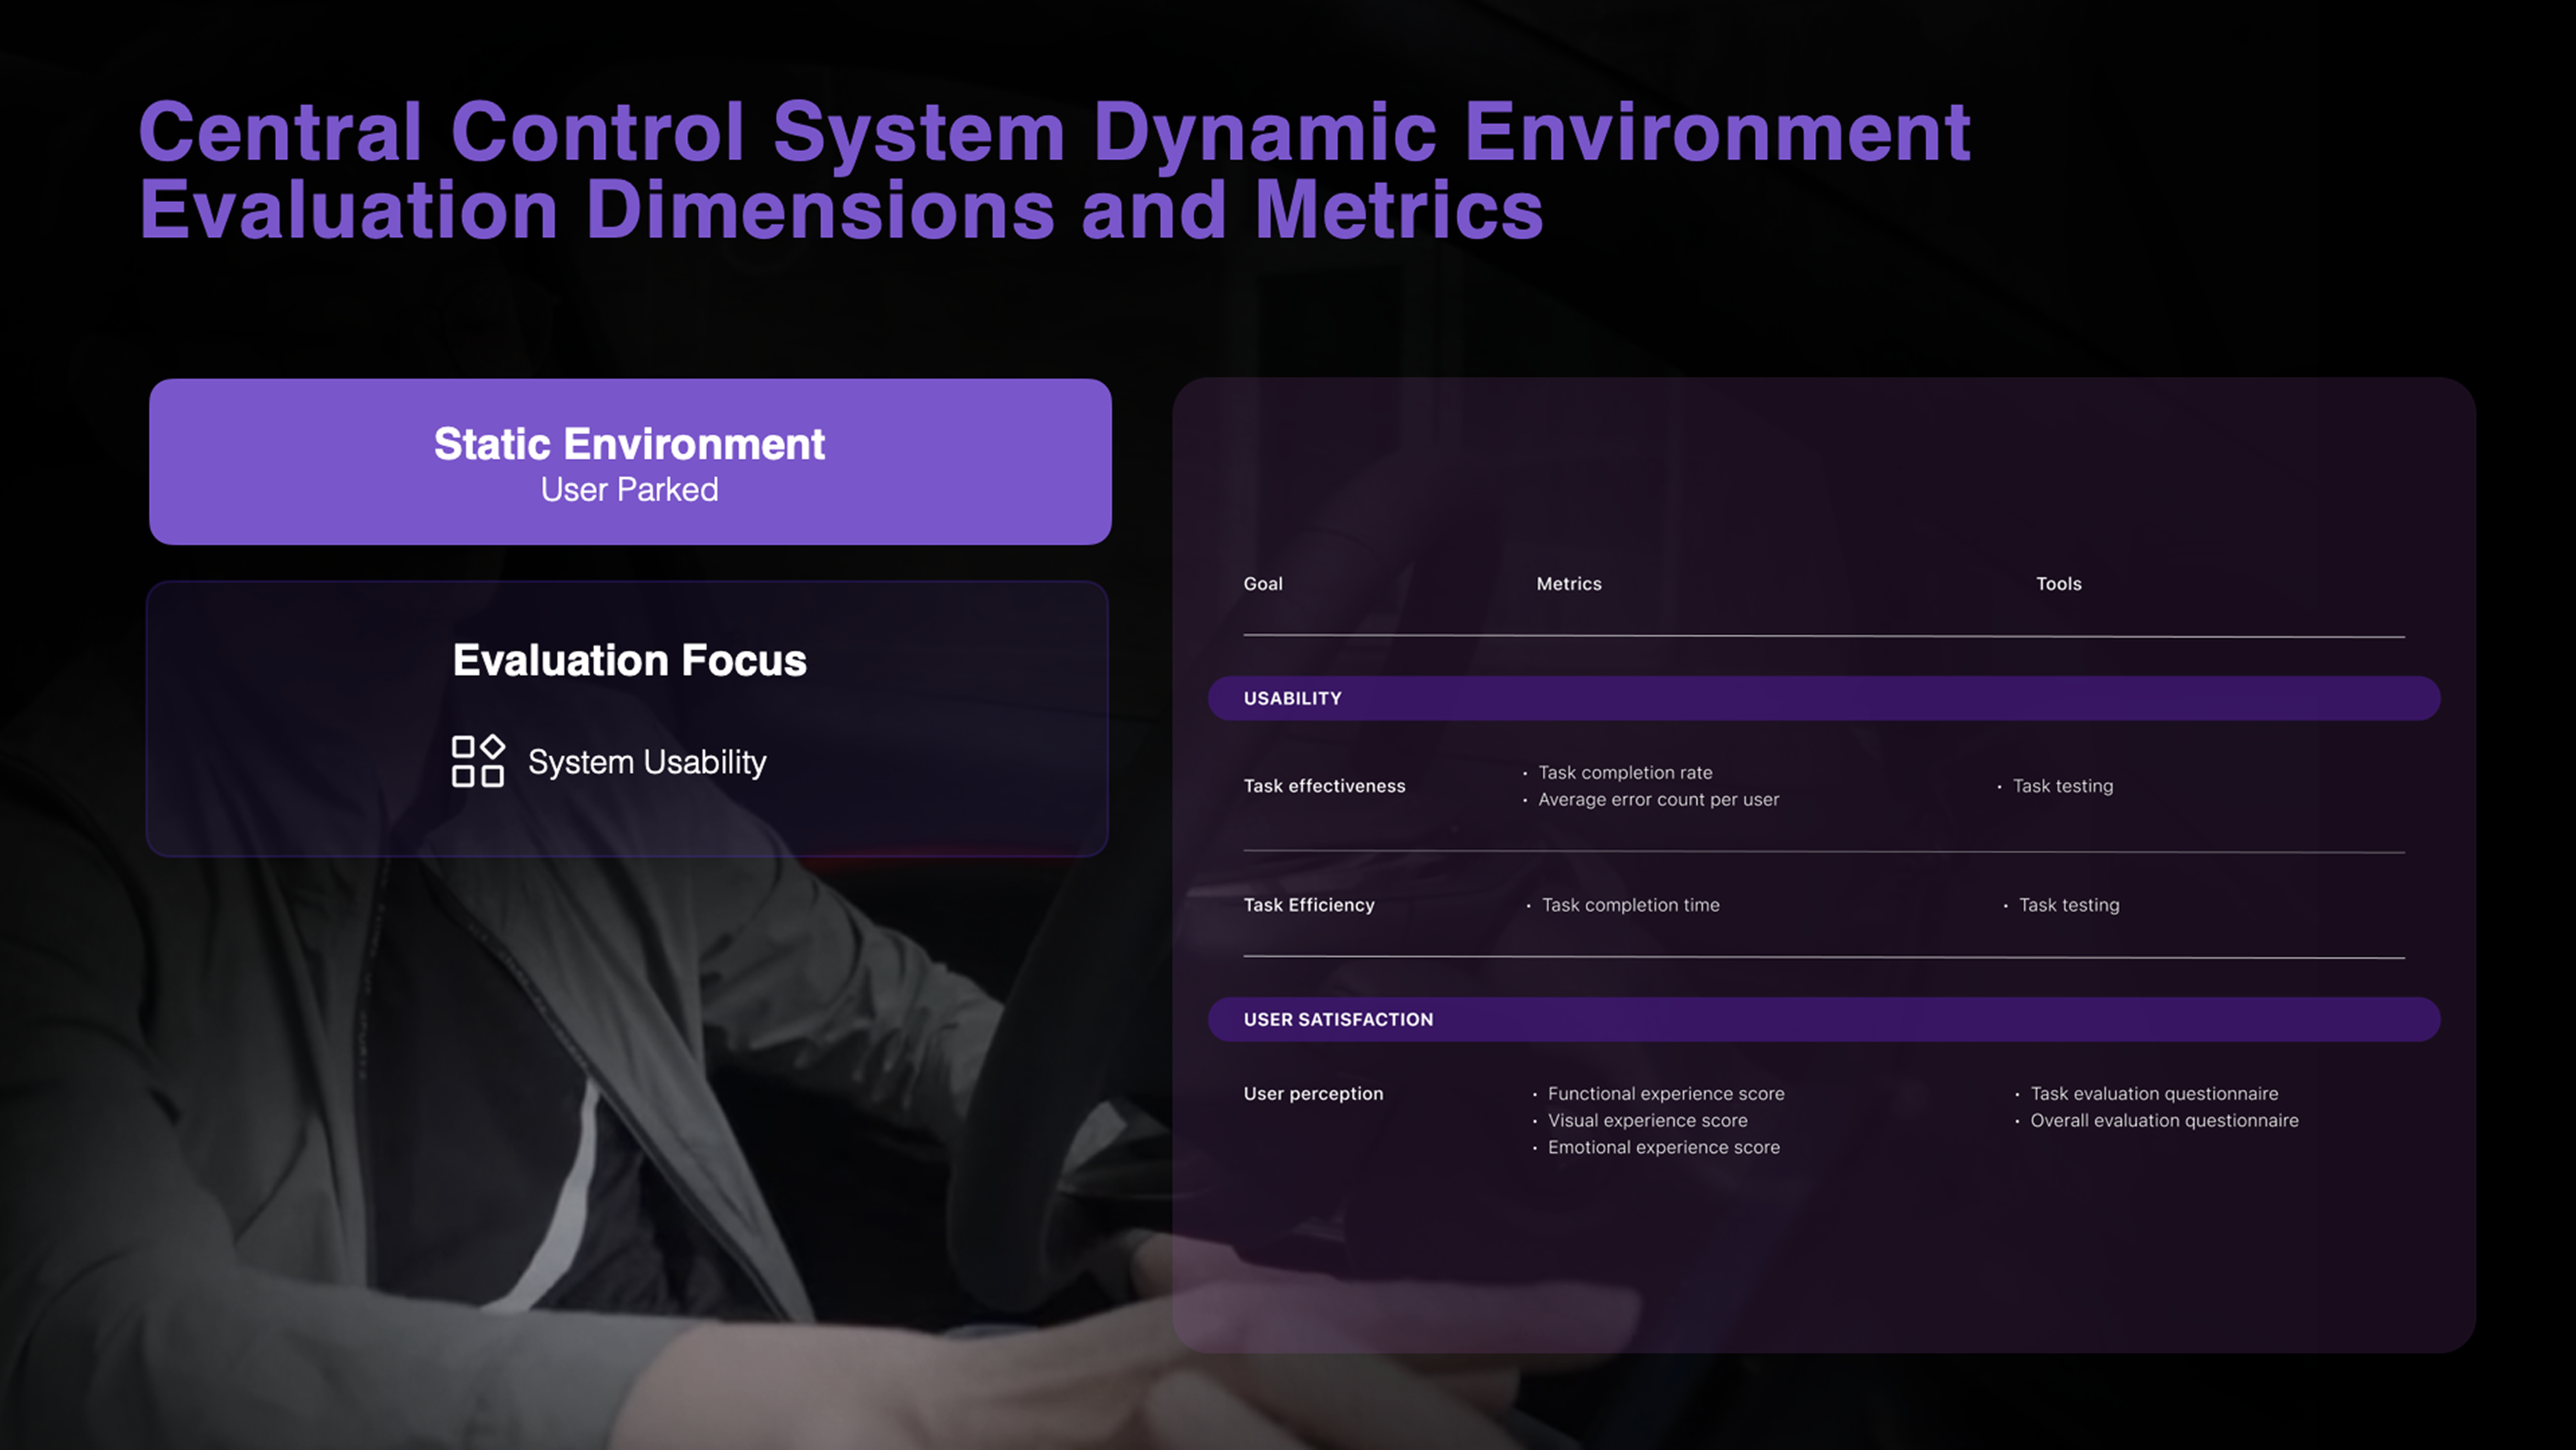Click the Task completion rate metric
This screenshot has width=2576, height=1450.
pos(1624,772)
